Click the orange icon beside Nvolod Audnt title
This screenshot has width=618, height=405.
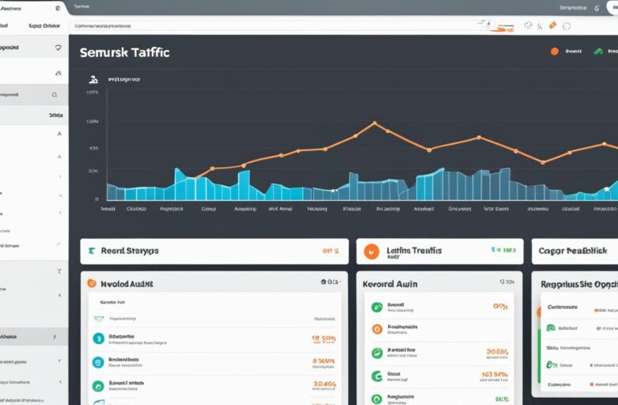(92, 283)
